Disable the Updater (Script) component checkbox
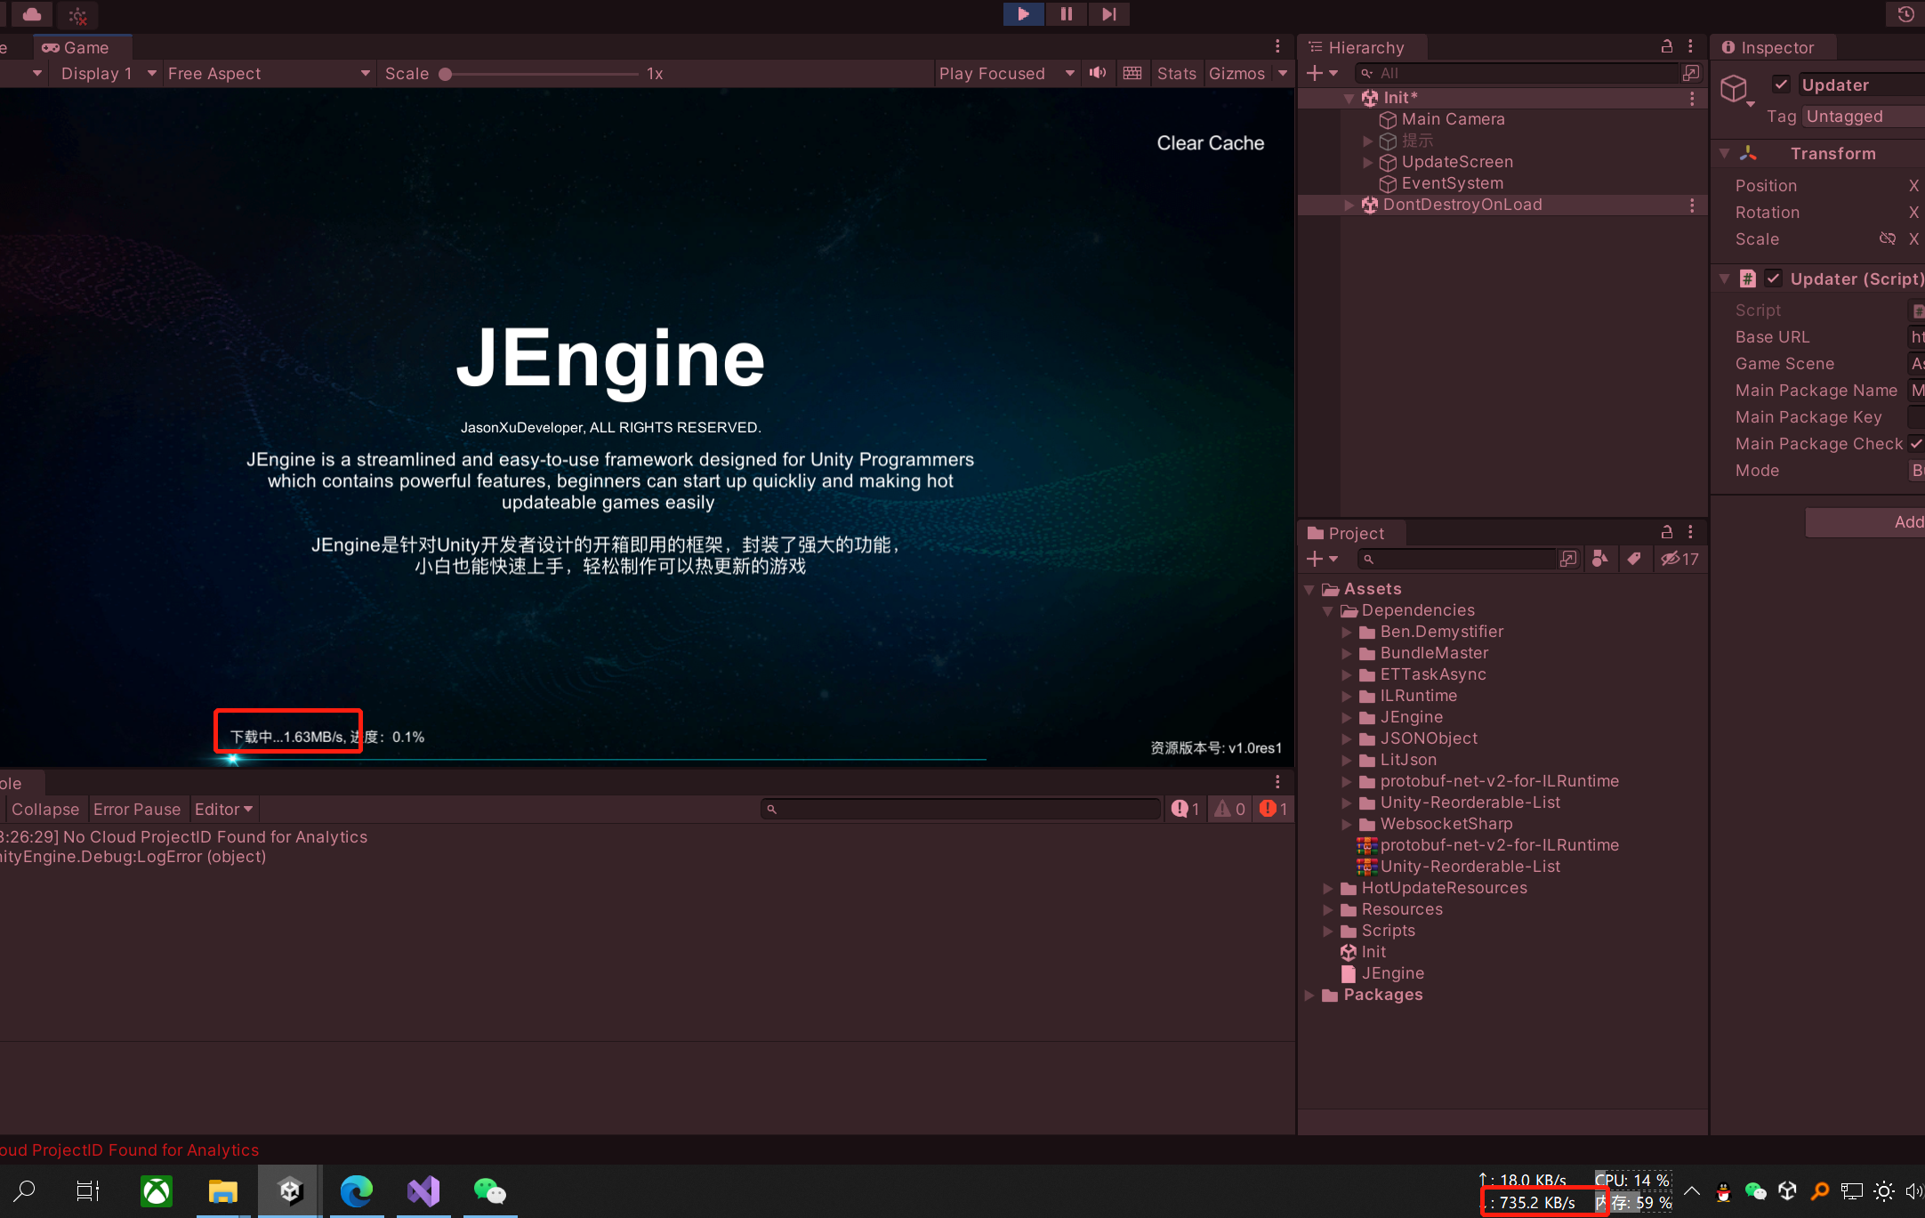The height and width of the screenshot is (1218, 1925). tap(1773, 278)
